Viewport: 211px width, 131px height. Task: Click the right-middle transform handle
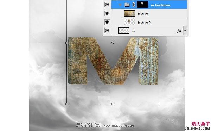[x=159, y=43]
